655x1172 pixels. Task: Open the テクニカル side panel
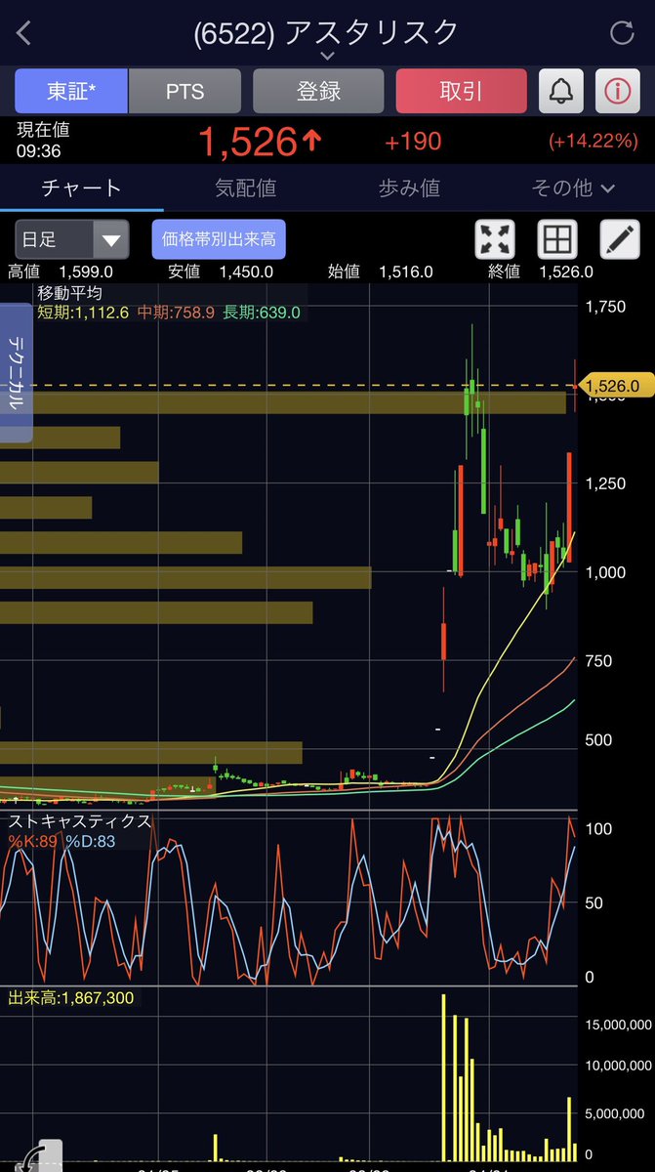(17, 373)
